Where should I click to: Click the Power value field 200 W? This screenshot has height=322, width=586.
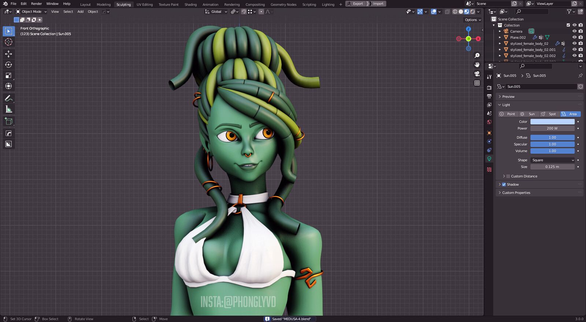pos(553,128)
